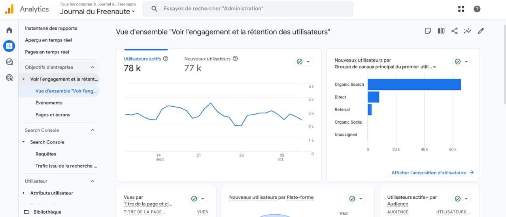Open the Help question mark icon
506x217 pixels.
tap(477, 9)
